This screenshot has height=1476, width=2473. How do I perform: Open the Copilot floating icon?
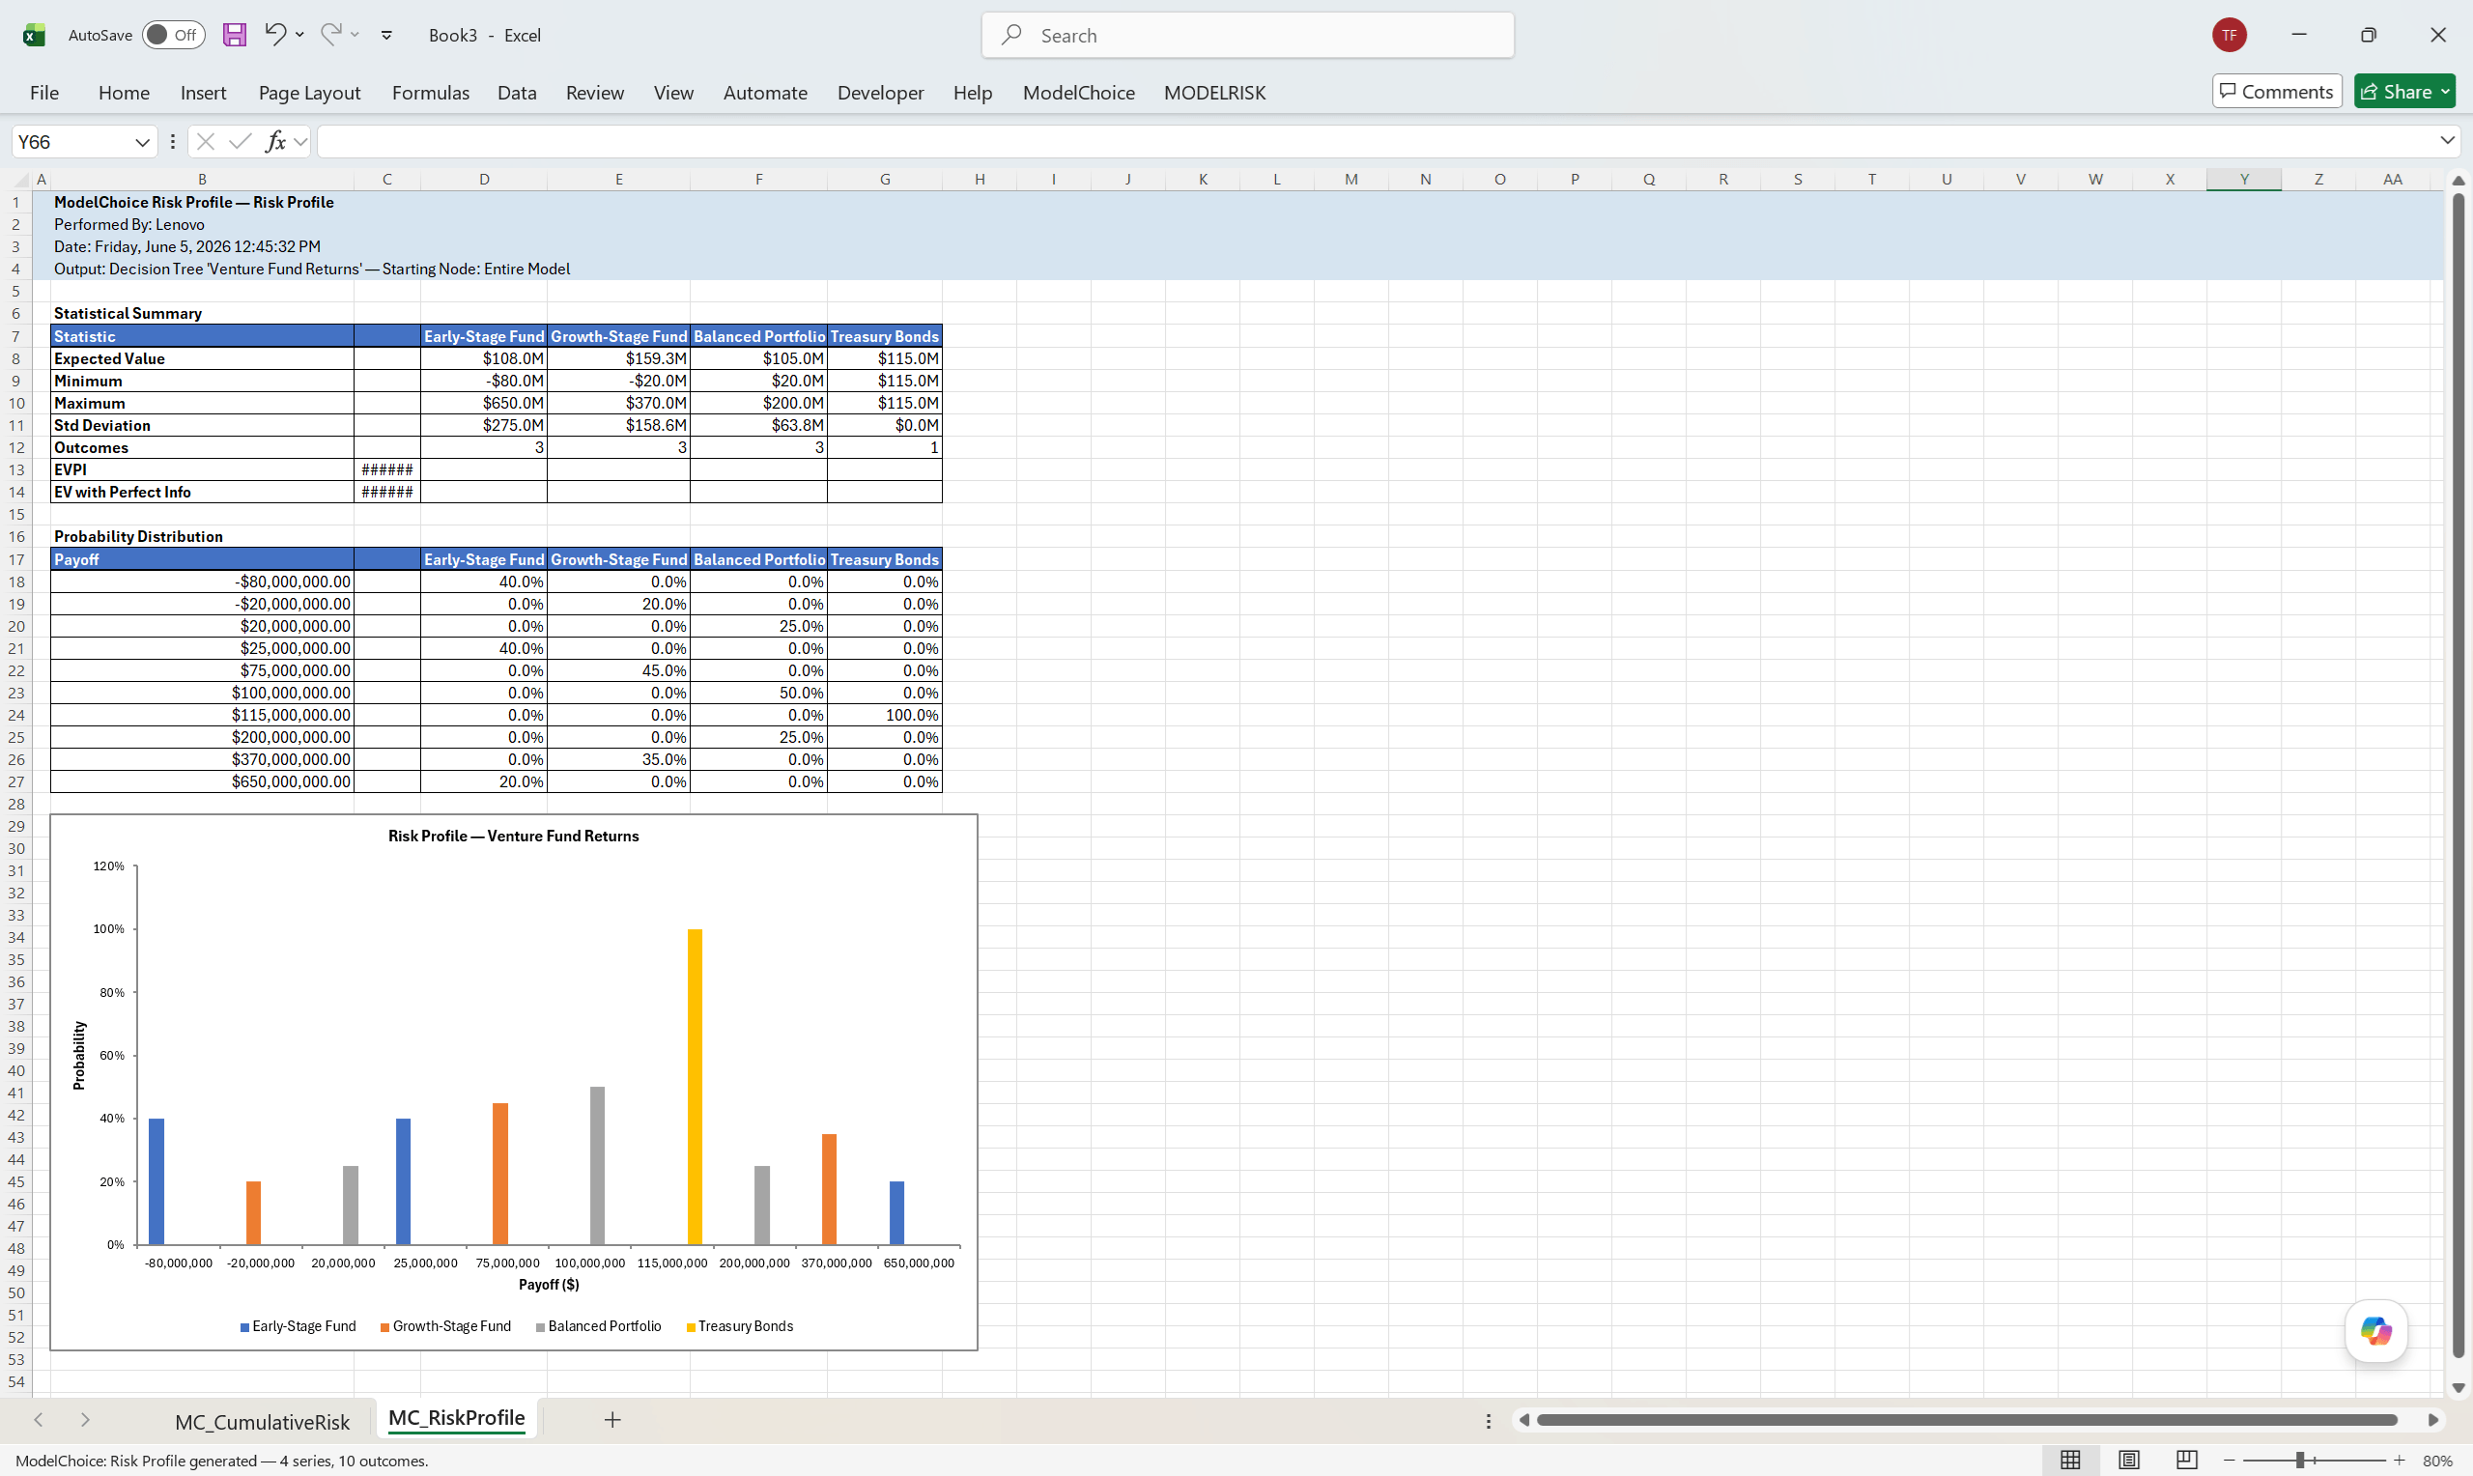tap(2375, 1331)
